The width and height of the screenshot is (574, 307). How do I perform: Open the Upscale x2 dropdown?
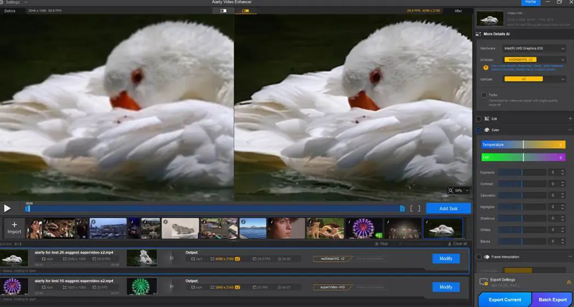point(535,79)
